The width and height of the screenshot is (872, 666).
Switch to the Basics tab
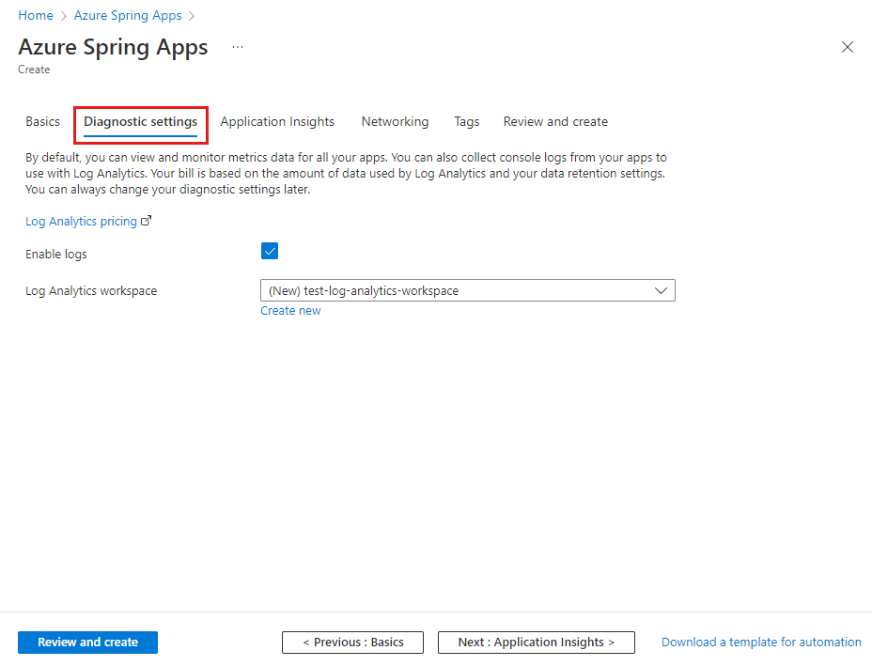(x=42, y=122)
